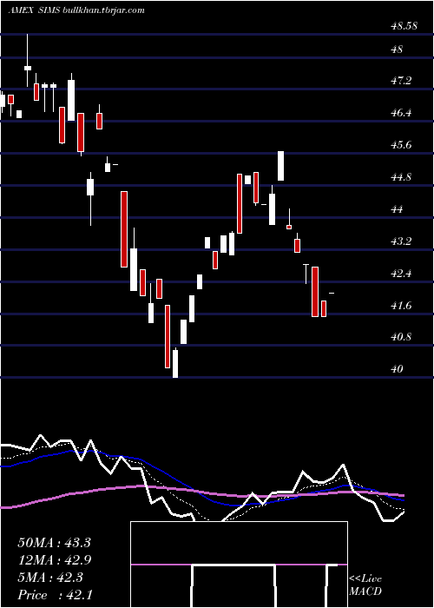Click the 46.4 price axis label

pos(401,113)
